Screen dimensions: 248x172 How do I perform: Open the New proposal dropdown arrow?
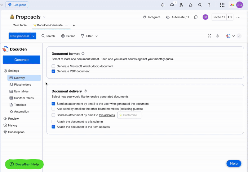click(x=33, y=36)
